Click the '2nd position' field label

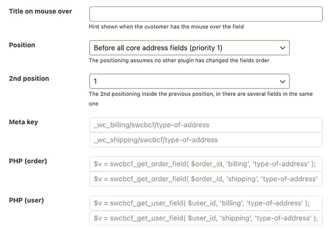click(x=29, y=78)
